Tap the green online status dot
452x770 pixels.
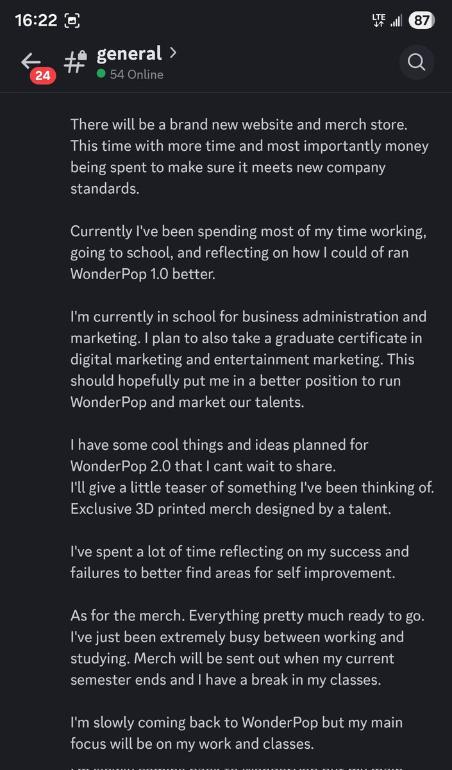(101, 74)
